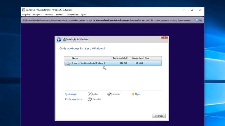Open the Ajuda menu
The height and width of the screenshot is (126, 225).
click(x=84, y=15)
